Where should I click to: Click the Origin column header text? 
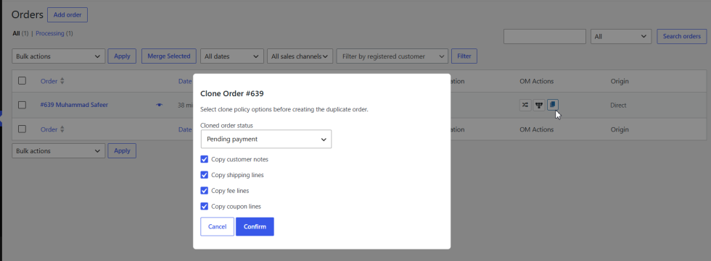tap(620, 81)
